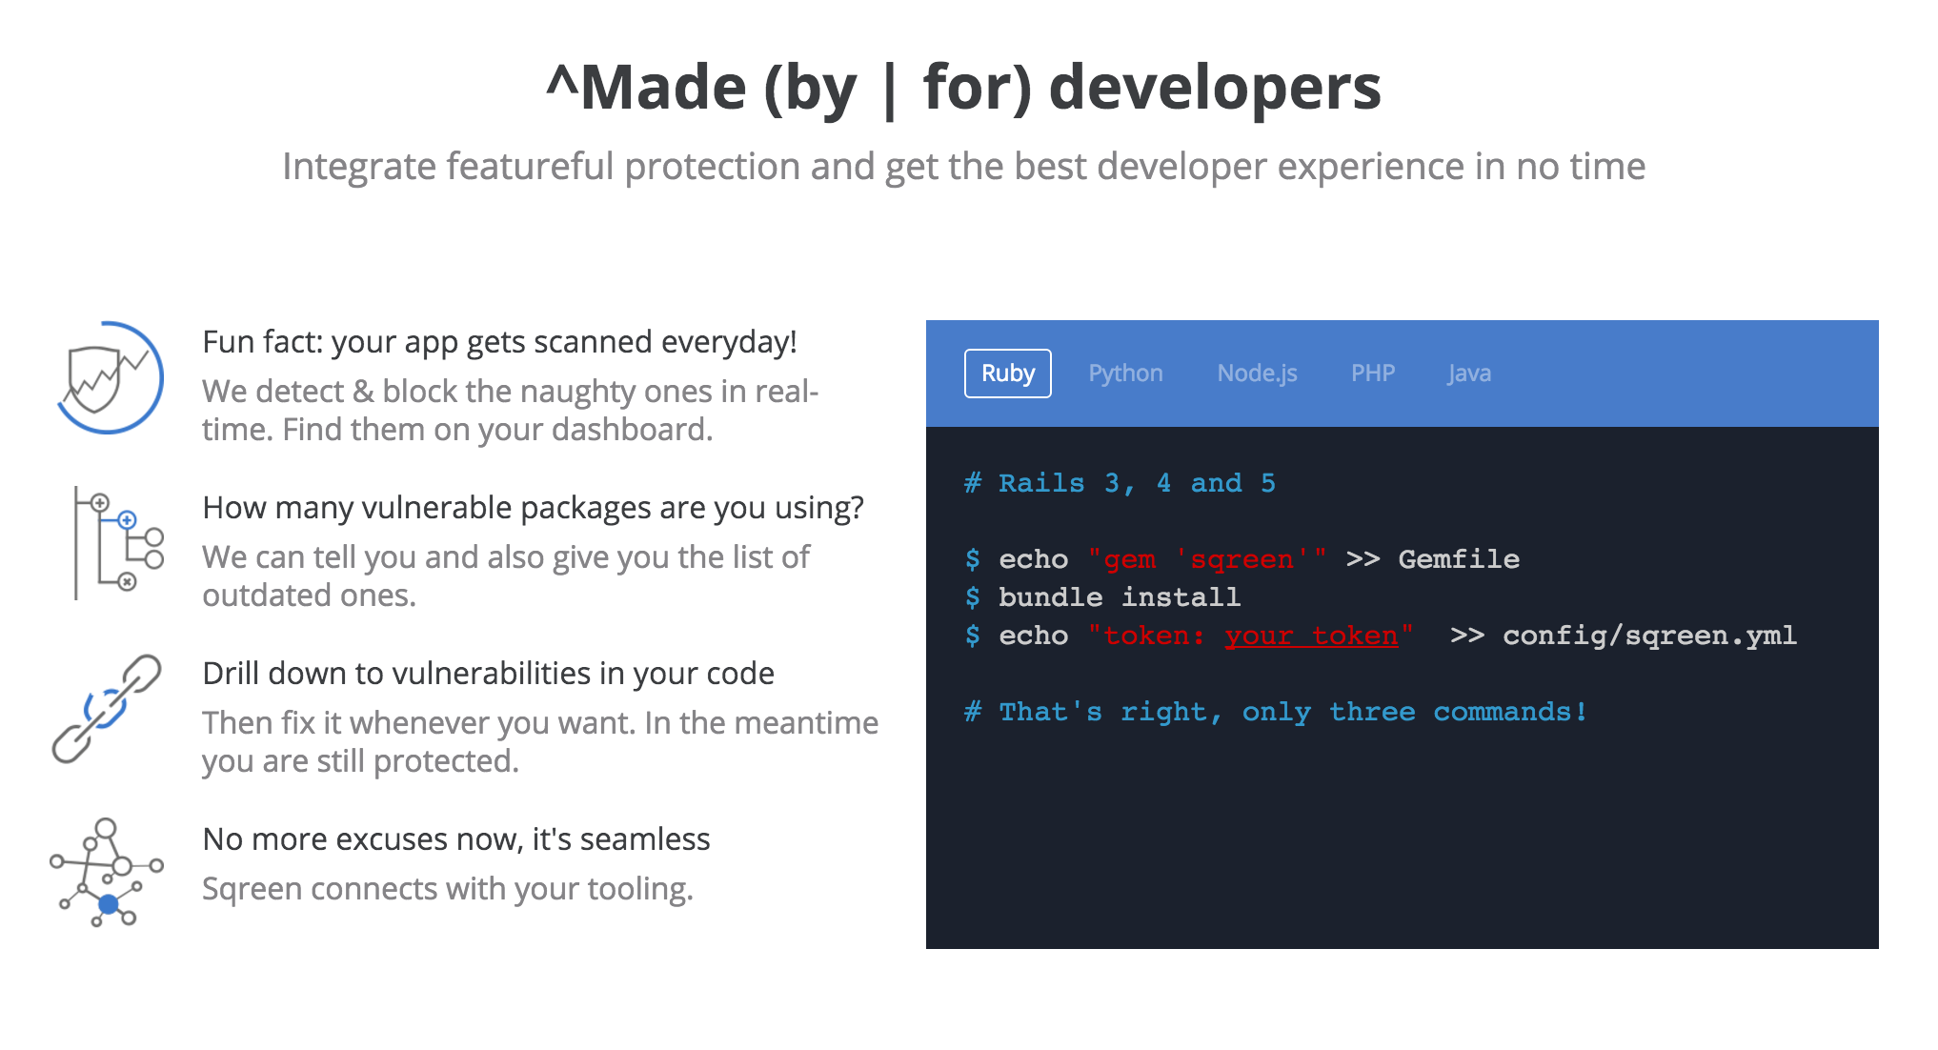
Task: Click the 'Made (by | for) developers' heading
Action: (x=963, y=88)
